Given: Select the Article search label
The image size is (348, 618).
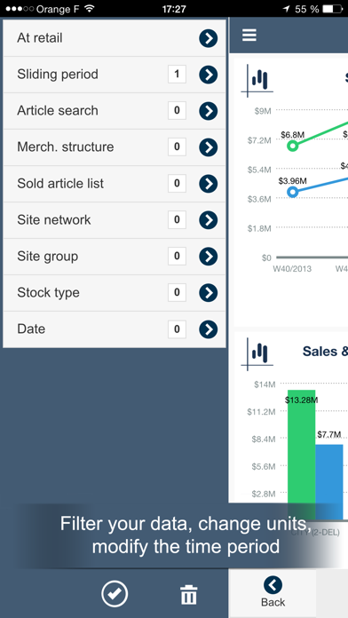Looking at the screenshot, I should click(58, 110).
